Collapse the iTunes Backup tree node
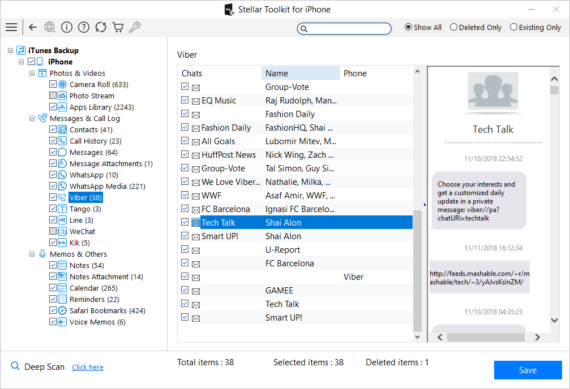The image size is (570, 389). click(10, 50)
